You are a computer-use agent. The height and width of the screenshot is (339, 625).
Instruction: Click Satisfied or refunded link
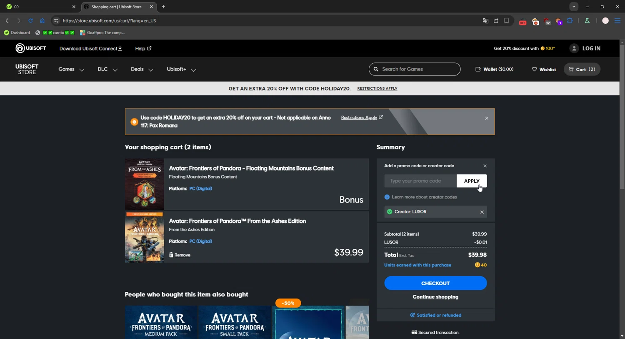coord(435,315)
